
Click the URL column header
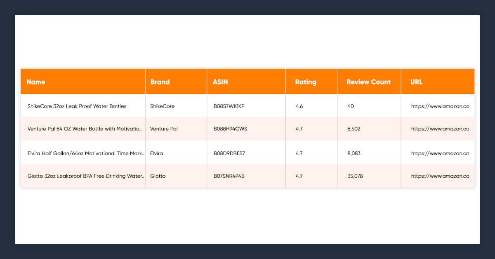click(x=417, y=82)
